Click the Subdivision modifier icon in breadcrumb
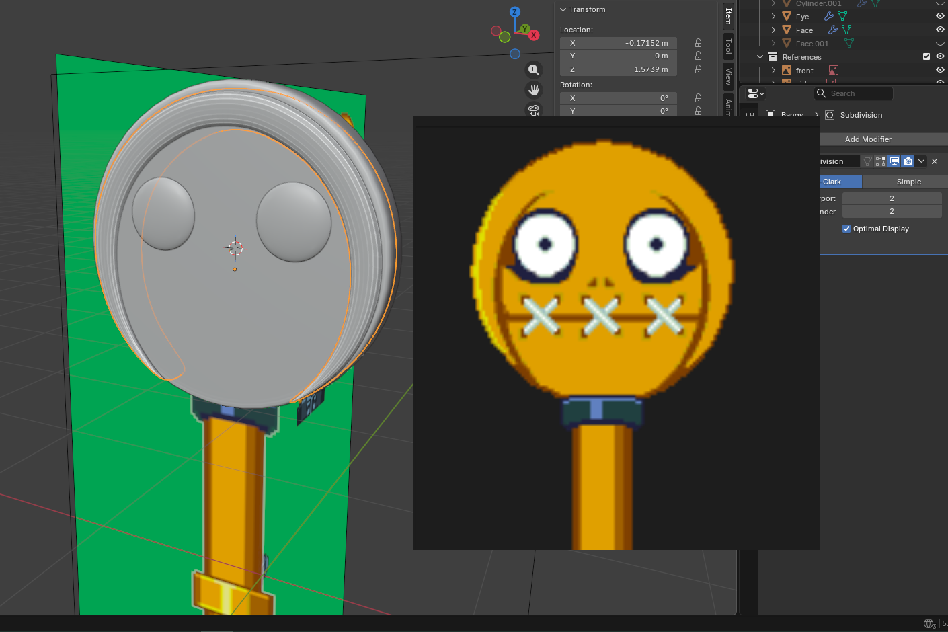Viewport: 948px width, 632px height. [830, 115]
